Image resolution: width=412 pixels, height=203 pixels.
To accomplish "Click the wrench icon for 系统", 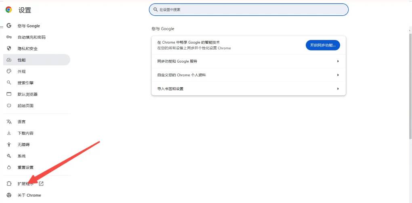I will [9, 156].
